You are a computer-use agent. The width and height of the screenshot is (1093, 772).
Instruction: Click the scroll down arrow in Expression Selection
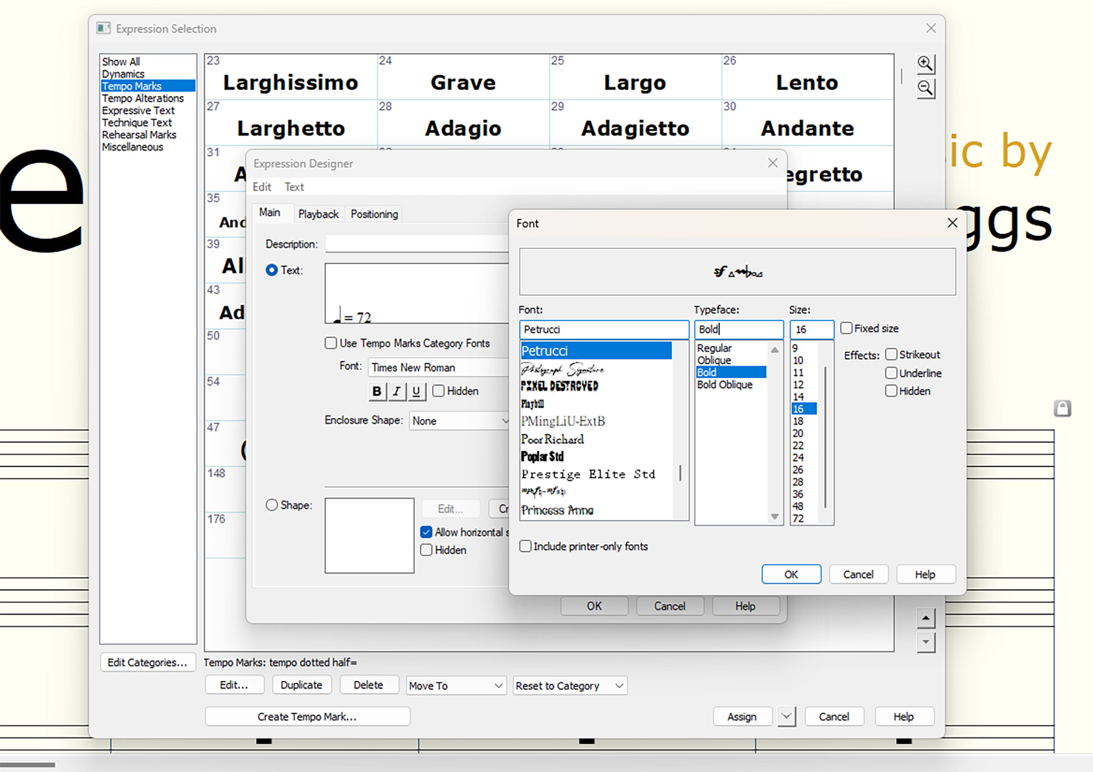coord(925,642)
